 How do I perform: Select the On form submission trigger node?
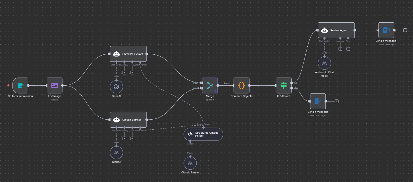coord(20,85)
